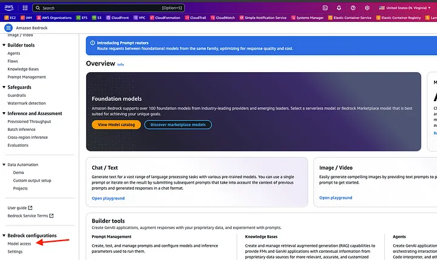Open the CloudShell icon in the header

(325, 8)
